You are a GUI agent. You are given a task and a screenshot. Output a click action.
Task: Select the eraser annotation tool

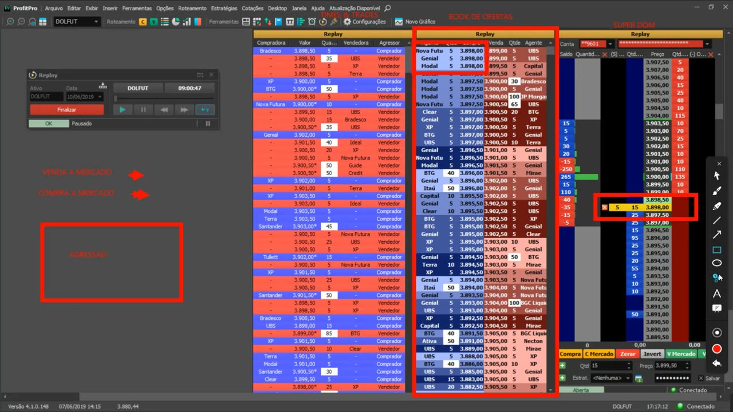[716, 205]
